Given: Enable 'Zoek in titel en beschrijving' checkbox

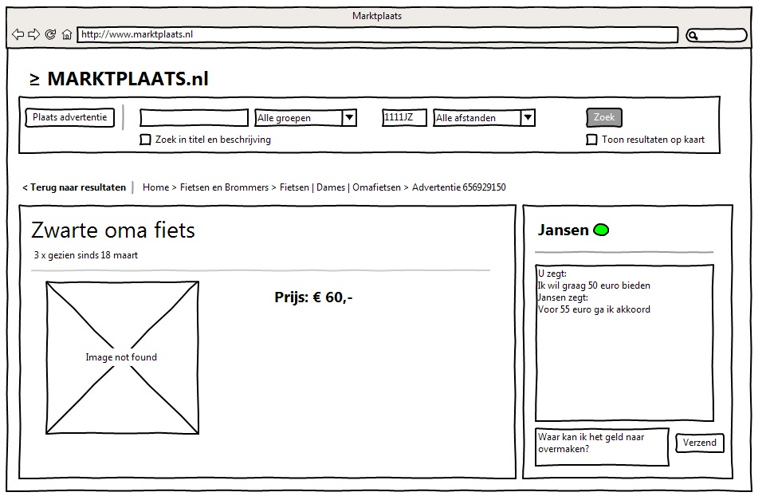Looking at the screenshot, I should (x=145, y=140).
